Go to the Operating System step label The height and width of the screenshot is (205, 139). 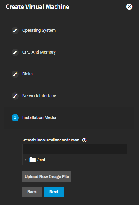[x=39, y=30]
